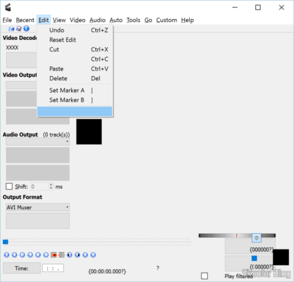Click the blue navigation slider handle

(x=6, y=242)
